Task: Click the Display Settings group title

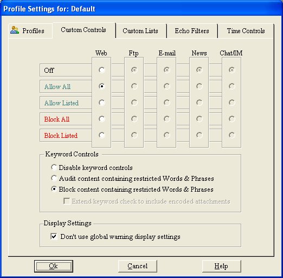Action: coord(67,223)
